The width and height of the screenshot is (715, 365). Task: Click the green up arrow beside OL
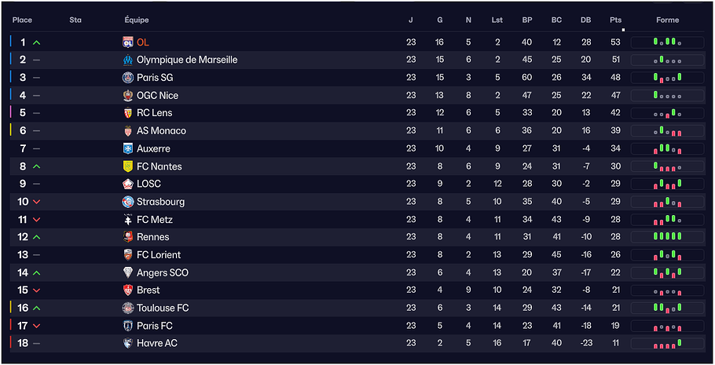pyautogui.click(x=37, y=42)
